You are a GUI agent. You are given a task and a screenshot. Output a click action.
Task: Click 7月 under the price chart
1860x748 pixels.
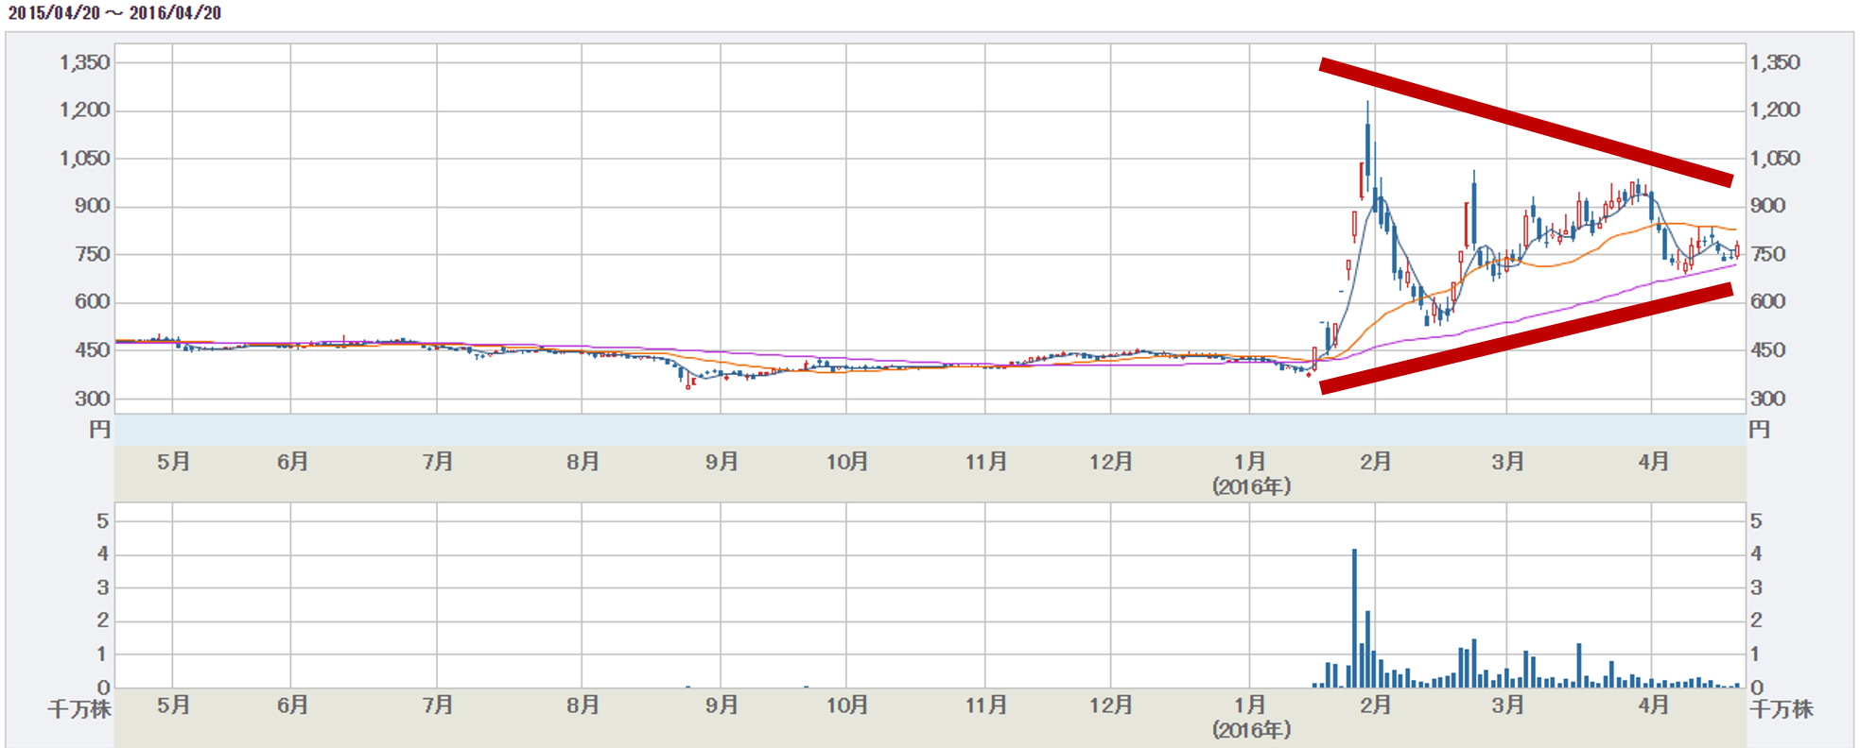click(x=438, y=462)
